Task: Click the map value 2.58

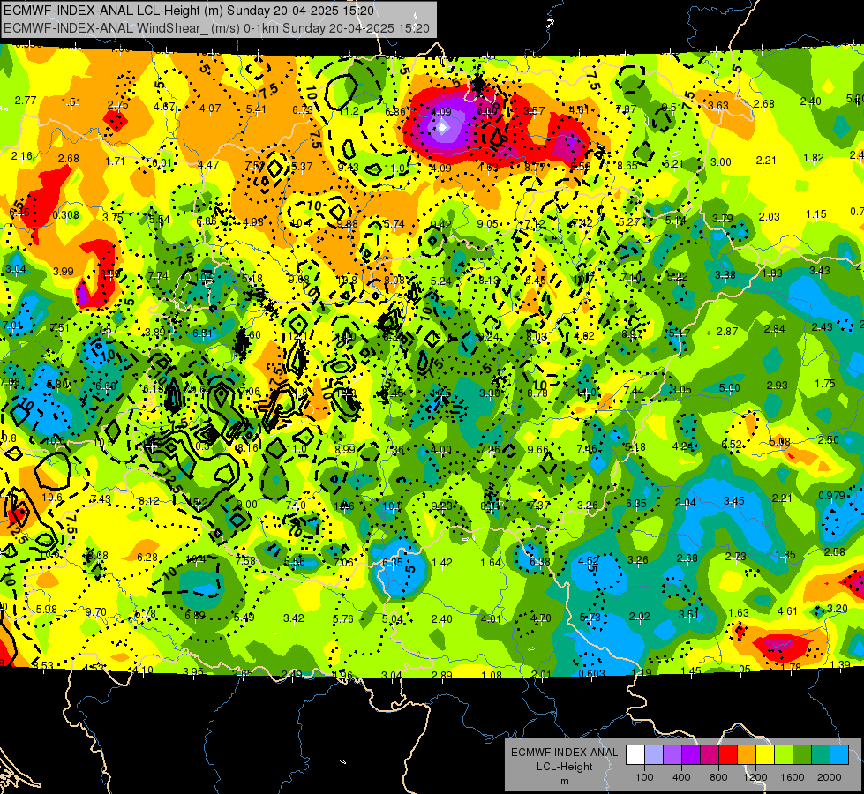Action: tap(835, 552)
